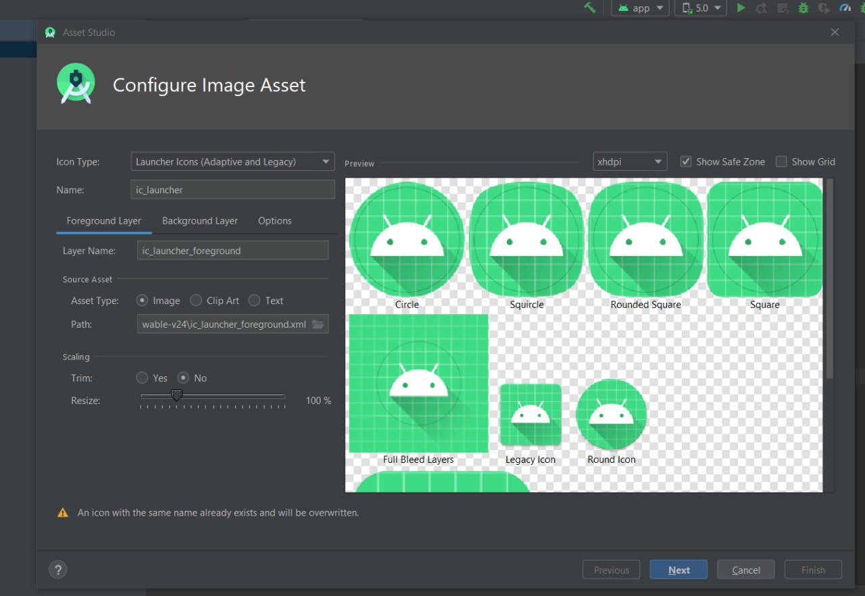865x596 pixels.
Task: Click the Previous button
Action: pyautogui.click(x=612, y=570)
